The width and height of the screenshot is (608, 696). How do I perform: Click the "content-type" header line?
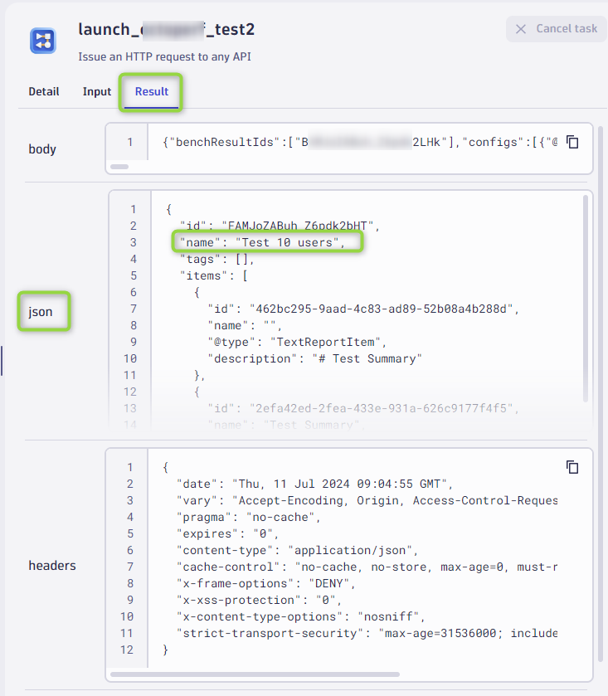pyautogui.click(x=299, y=550)
